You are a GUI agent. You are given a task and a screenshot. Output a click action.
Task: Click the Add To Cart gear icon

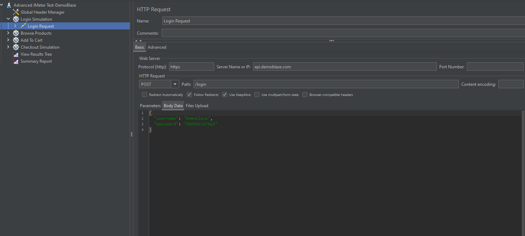coord(16,40)
